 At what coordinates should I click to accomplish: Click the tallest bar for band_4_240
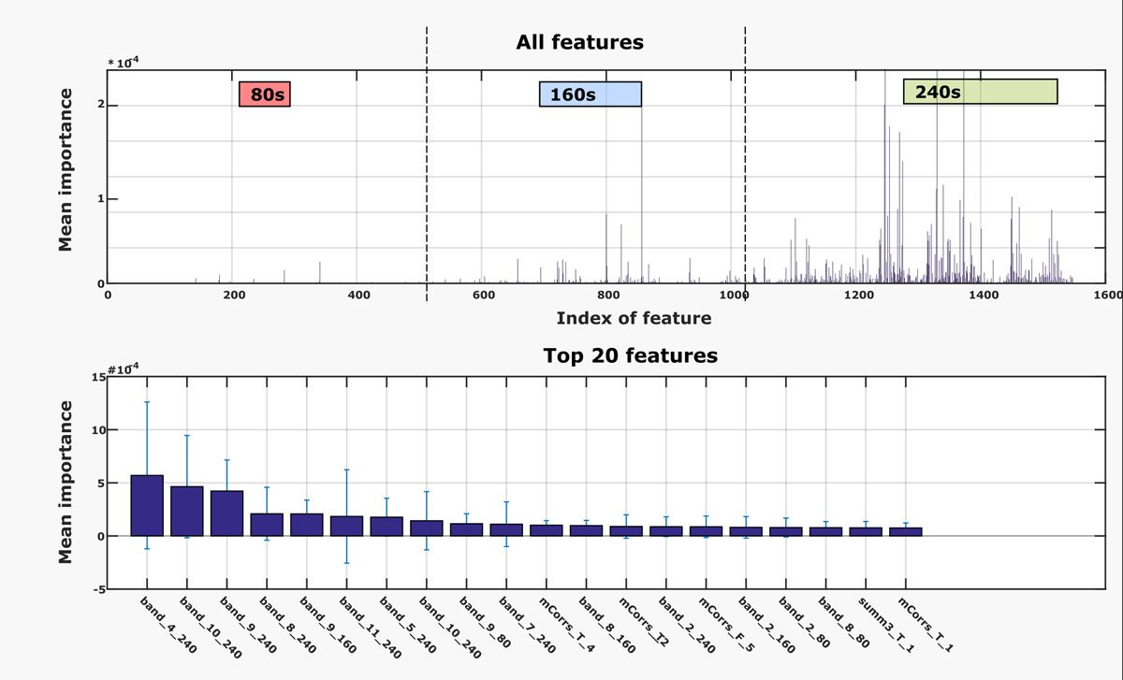147,505
